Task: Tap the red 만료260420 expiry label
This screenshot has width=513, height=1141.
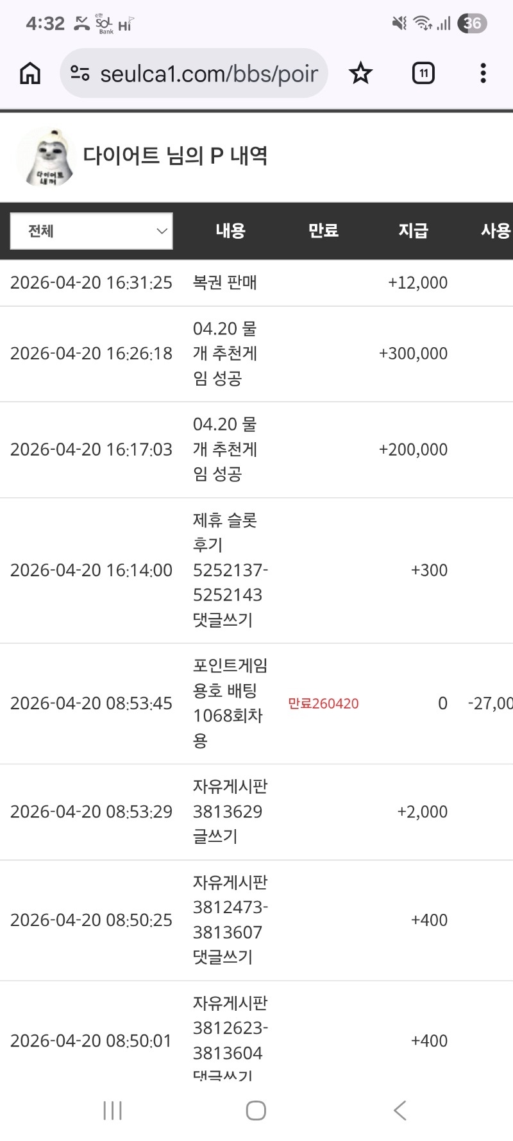Action: (323, 704)
